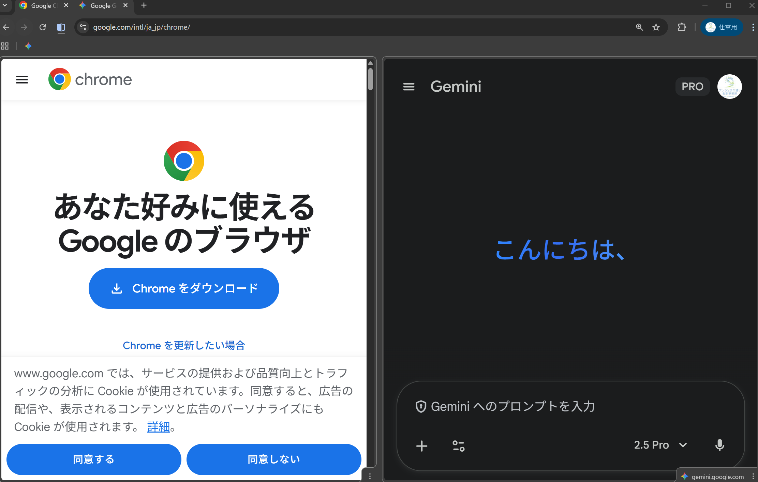Open Gemini tools settings sliders icon

458,446
